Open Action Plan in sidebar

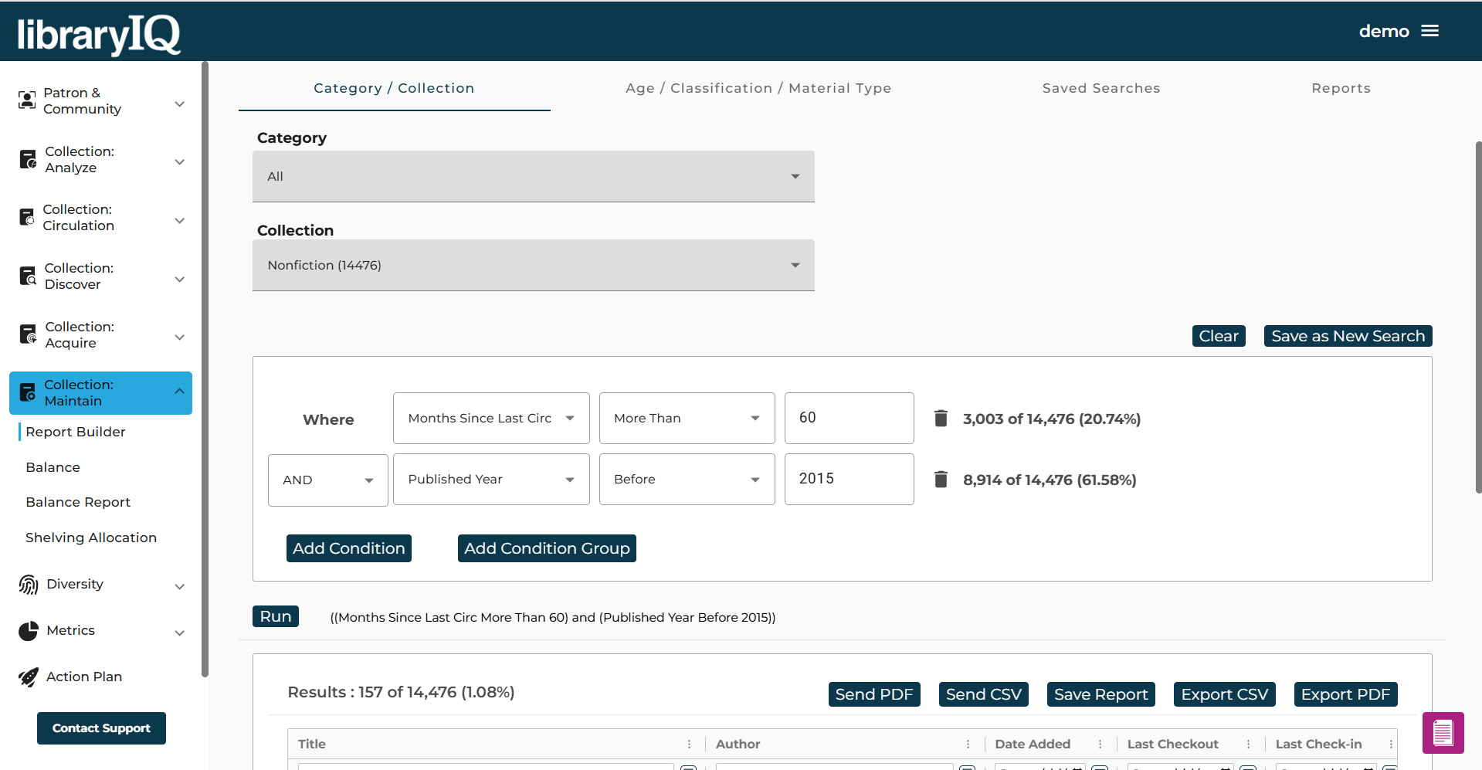click(x=84, y=677)
